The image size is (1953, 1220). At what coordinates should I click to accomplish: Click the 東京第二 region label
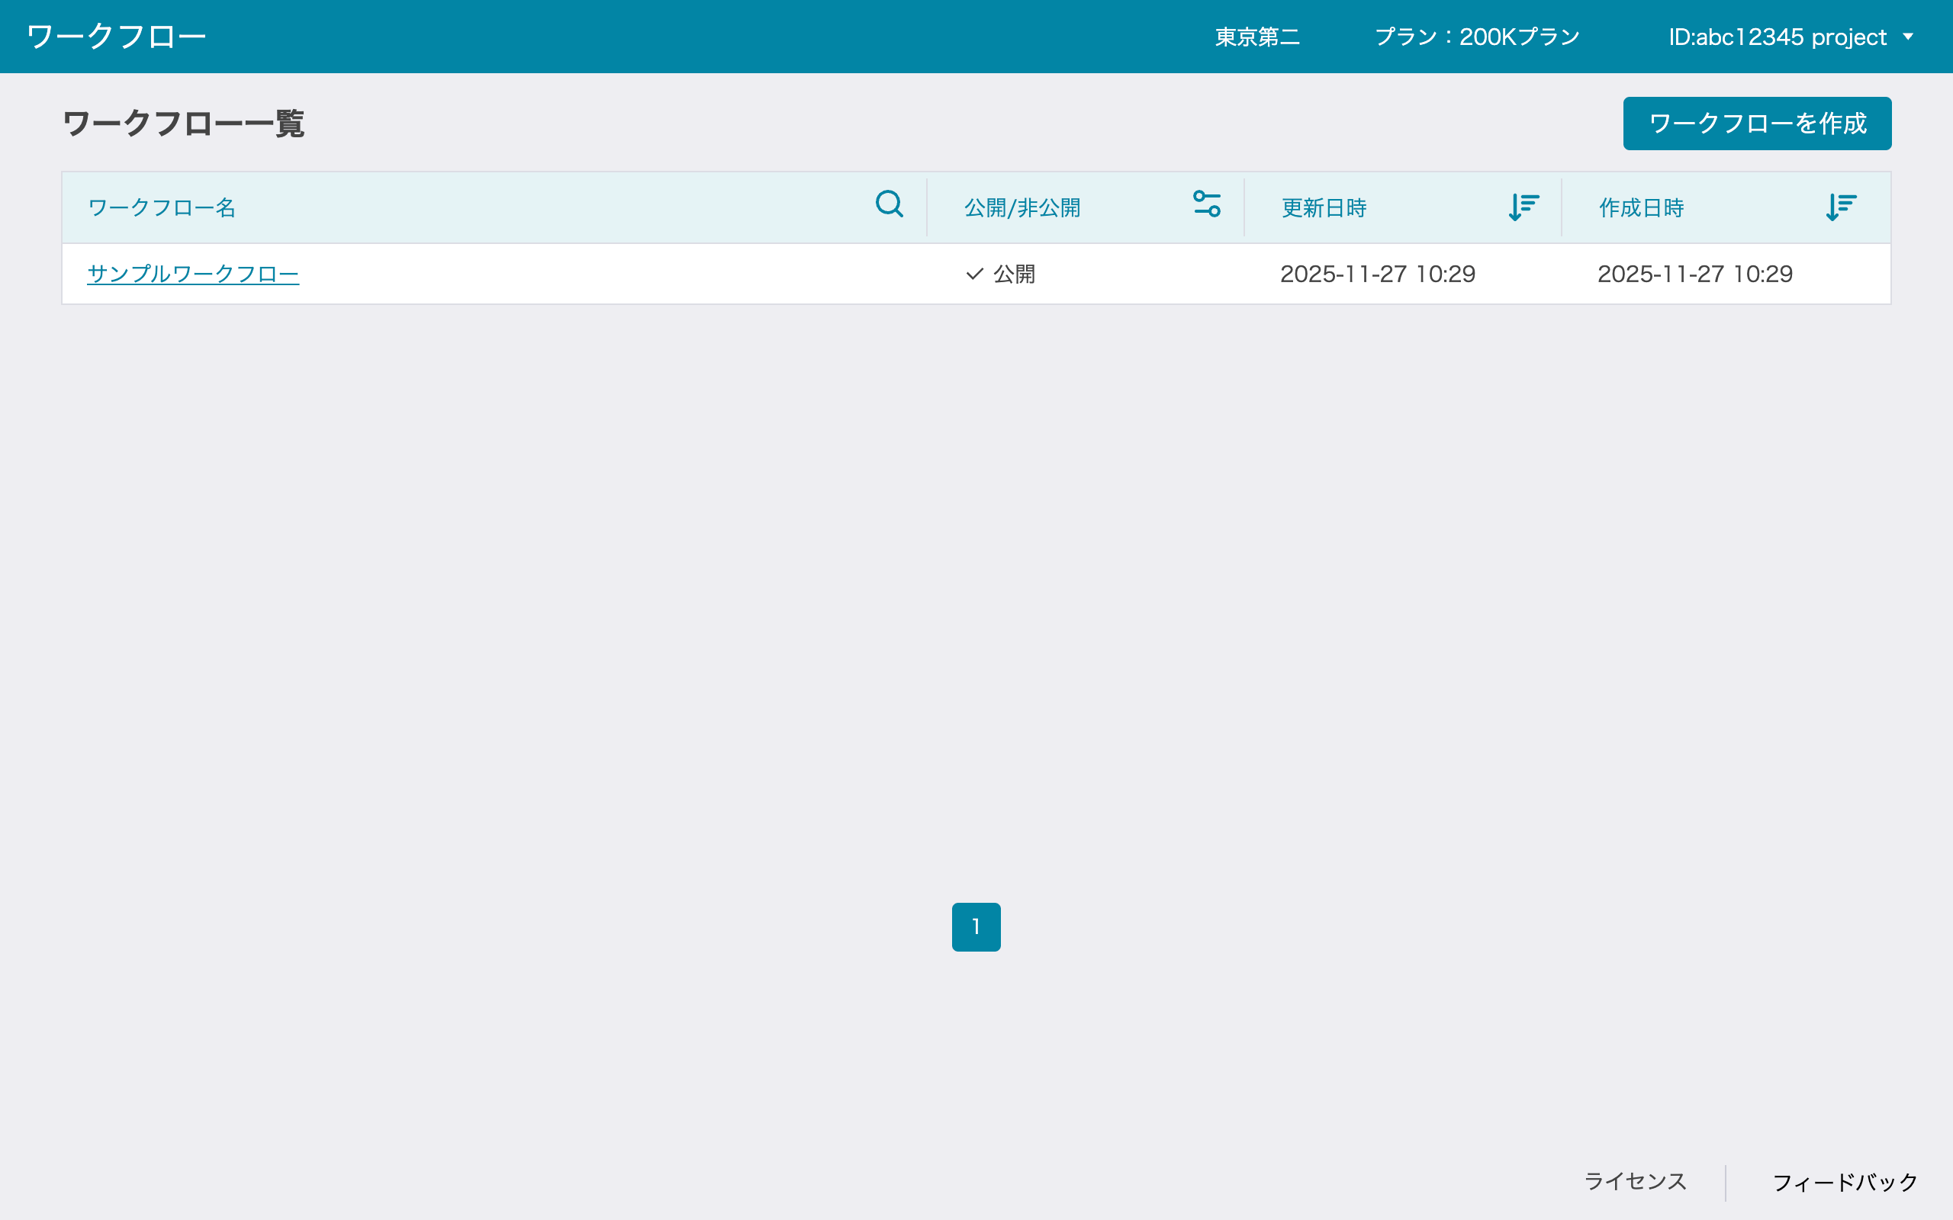(x=1257, y=37)
